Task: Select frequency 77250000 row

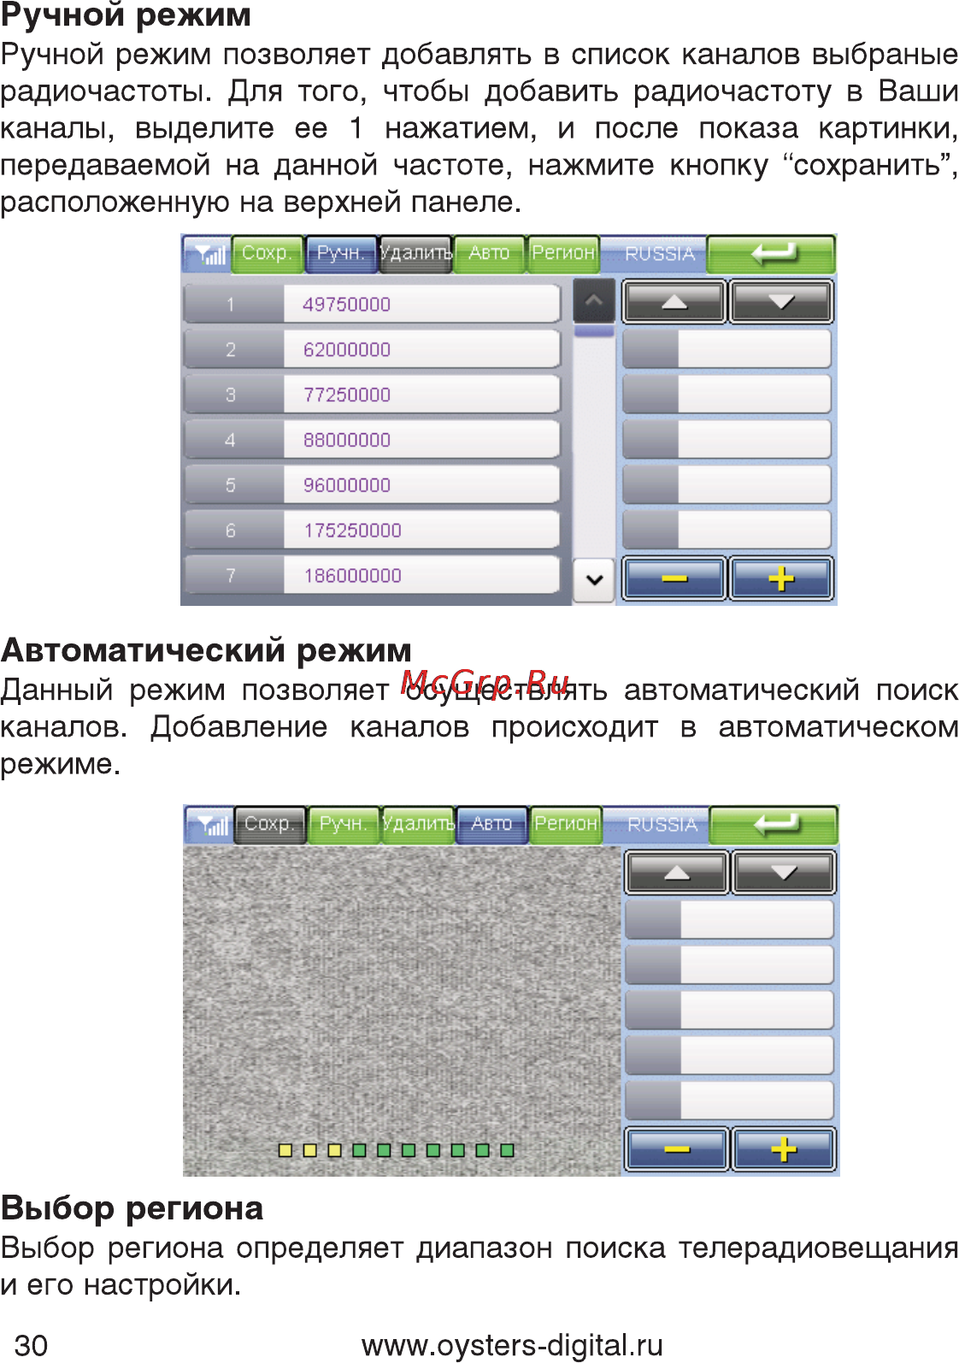Action: click(372, 395)
